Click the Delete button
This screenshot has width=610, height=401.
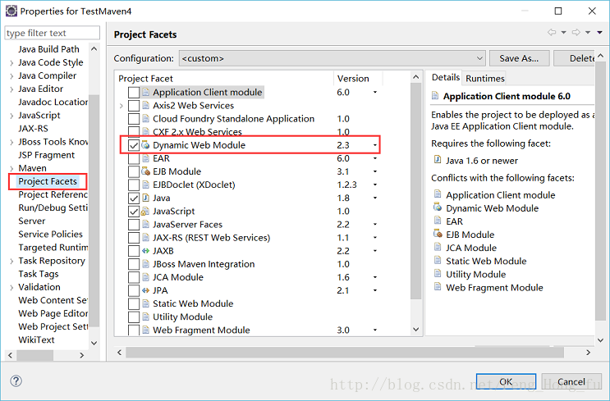tap(574, 58)
